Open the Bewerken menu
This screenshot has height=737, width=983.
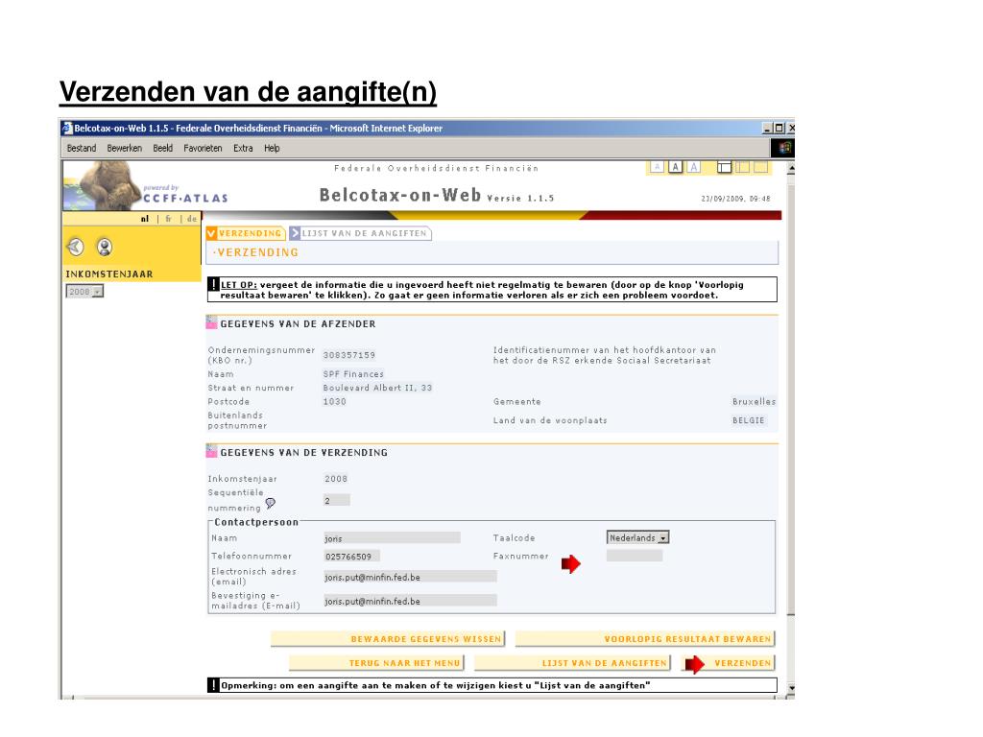pos(124,148)
